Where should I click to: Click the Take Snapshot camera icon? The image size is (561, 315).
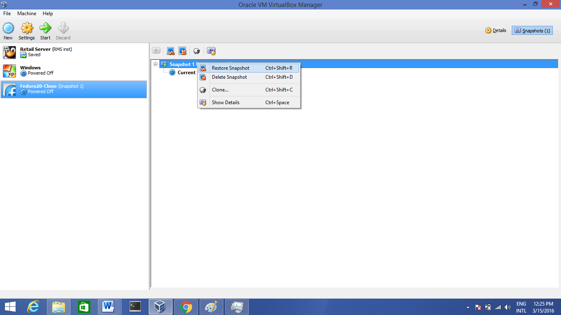(x=156, y=51)
